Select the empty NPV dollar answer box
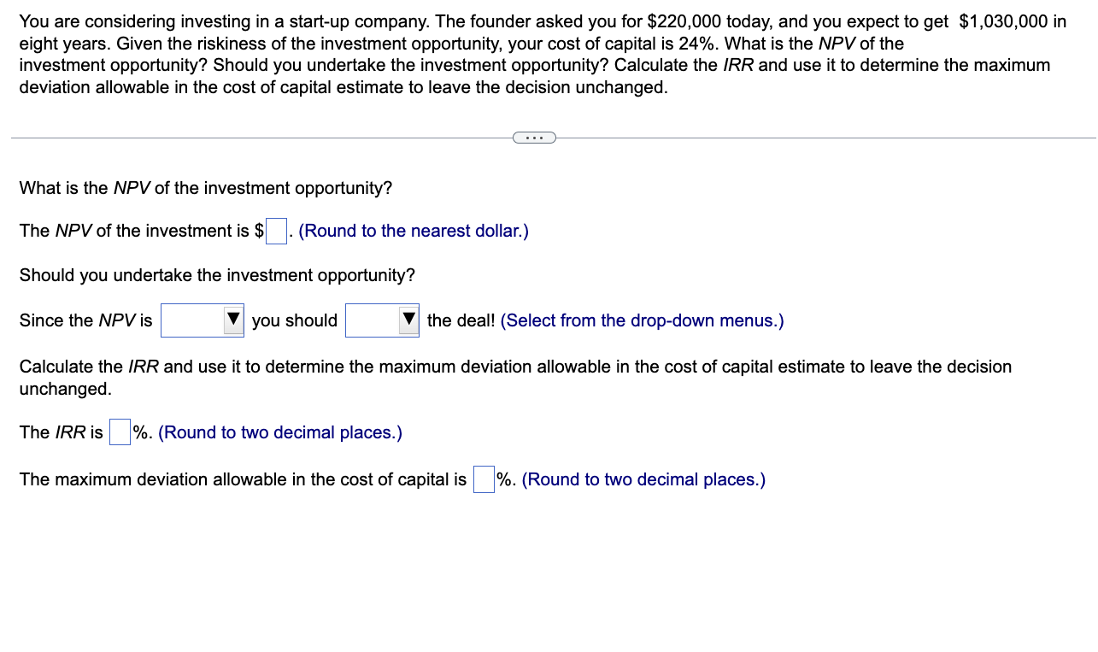This screenshot has width=1098, height=652. pos(275,231)
